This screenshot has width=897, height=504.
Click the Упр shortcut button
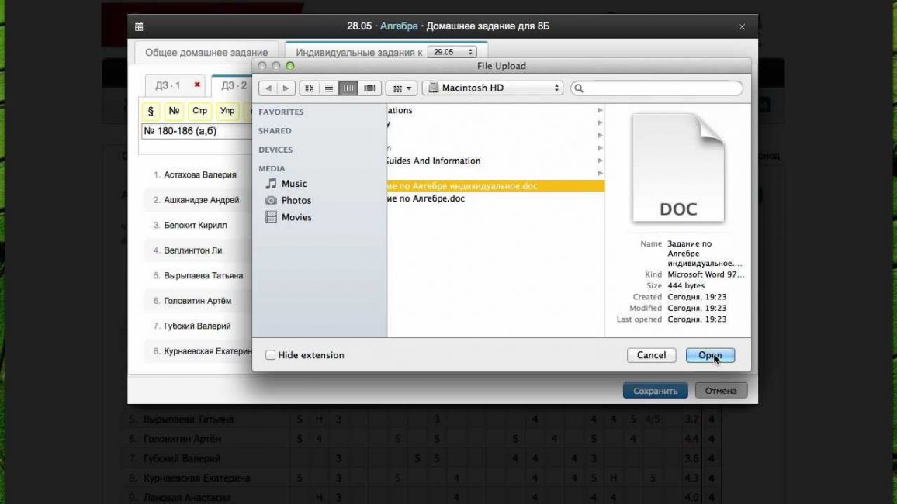(x=227, y=111)
